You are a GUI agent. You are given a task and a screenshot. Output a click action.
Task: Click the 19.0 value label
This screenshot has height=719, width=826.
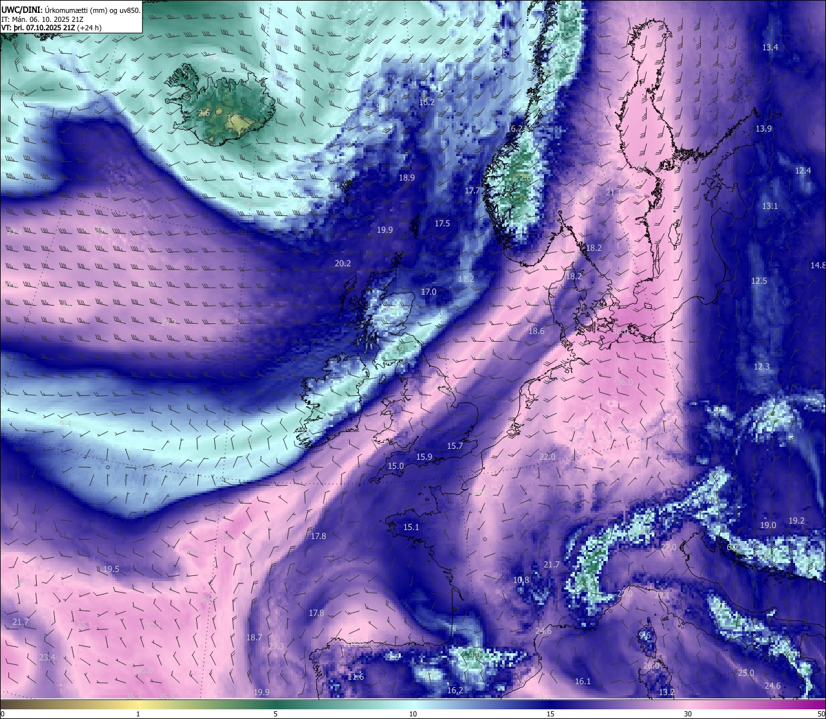coord(768,526)
